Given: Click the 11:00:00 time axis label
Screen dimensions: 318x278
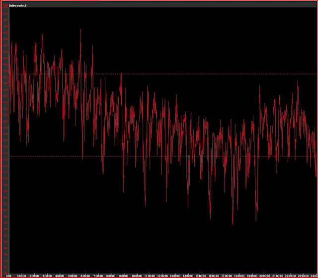Looking at the screenshot, I should click(150, 276).
